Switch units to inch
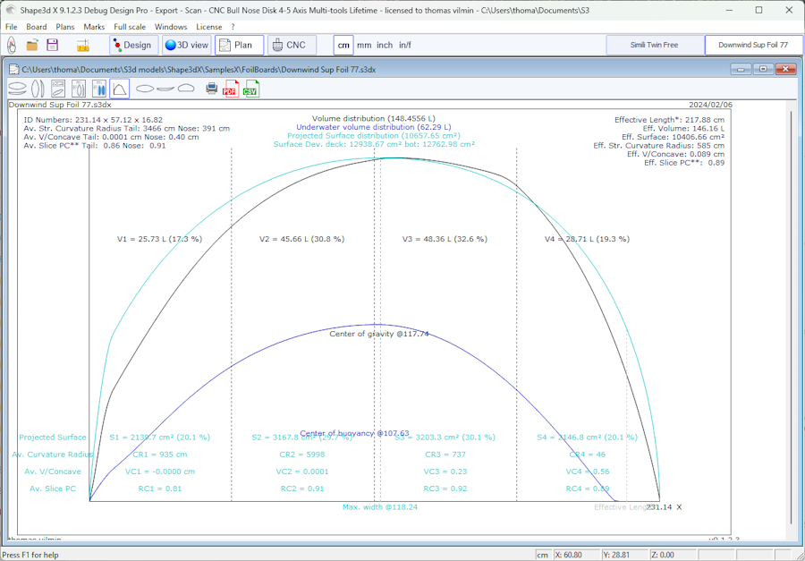Viewport: 805px width, 561px height. click(385, 45)
